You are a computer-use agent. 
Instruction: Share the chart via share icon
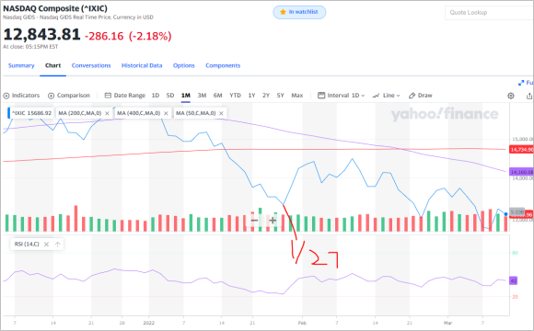(528, 96)
